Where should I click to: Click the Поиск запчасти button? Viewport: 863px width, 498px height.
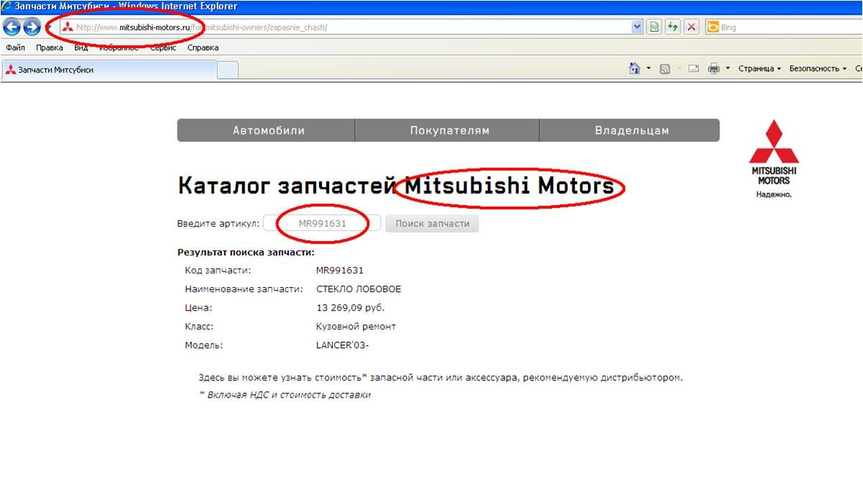coord(433,223)
